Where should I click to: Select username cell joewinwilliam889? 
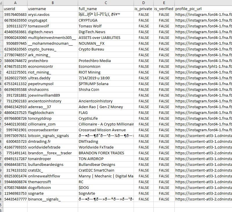tap(53, 95)
